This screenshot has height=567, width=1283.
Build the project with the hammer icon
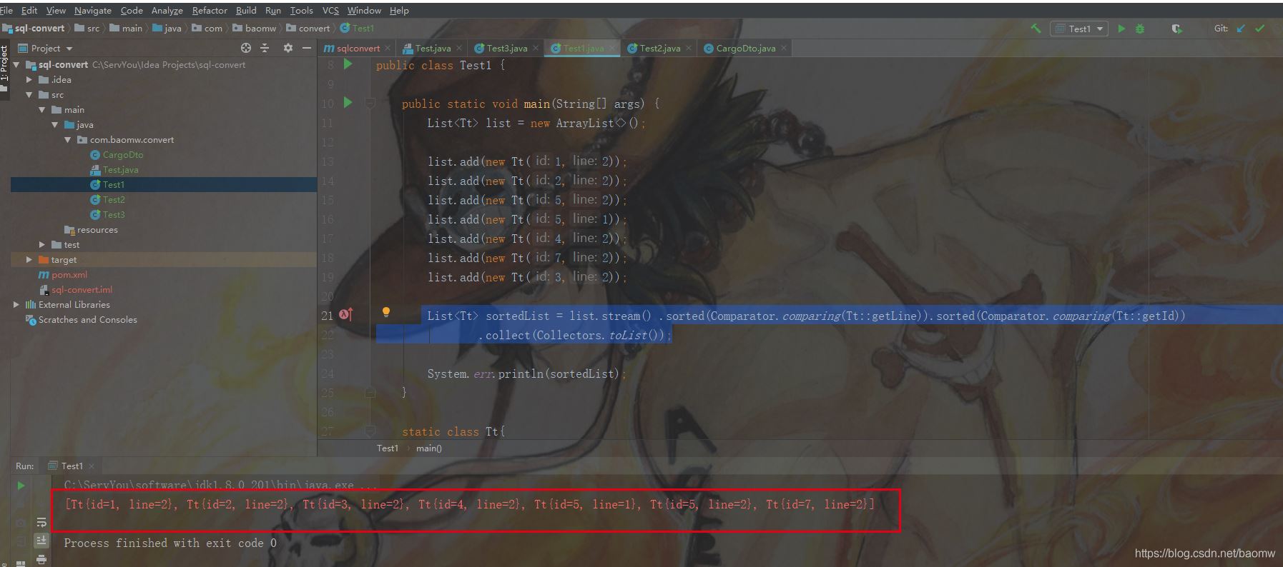tap(1035, 29)
